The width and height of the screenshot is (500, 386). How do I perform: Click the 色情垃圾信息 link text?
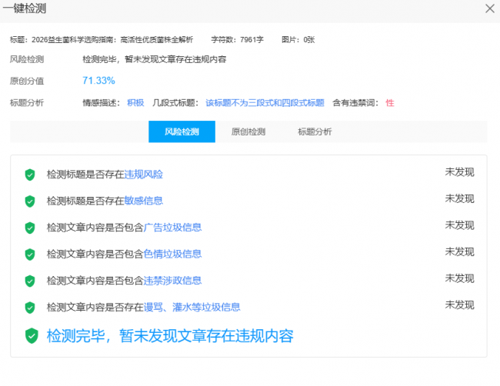(173, 254)
